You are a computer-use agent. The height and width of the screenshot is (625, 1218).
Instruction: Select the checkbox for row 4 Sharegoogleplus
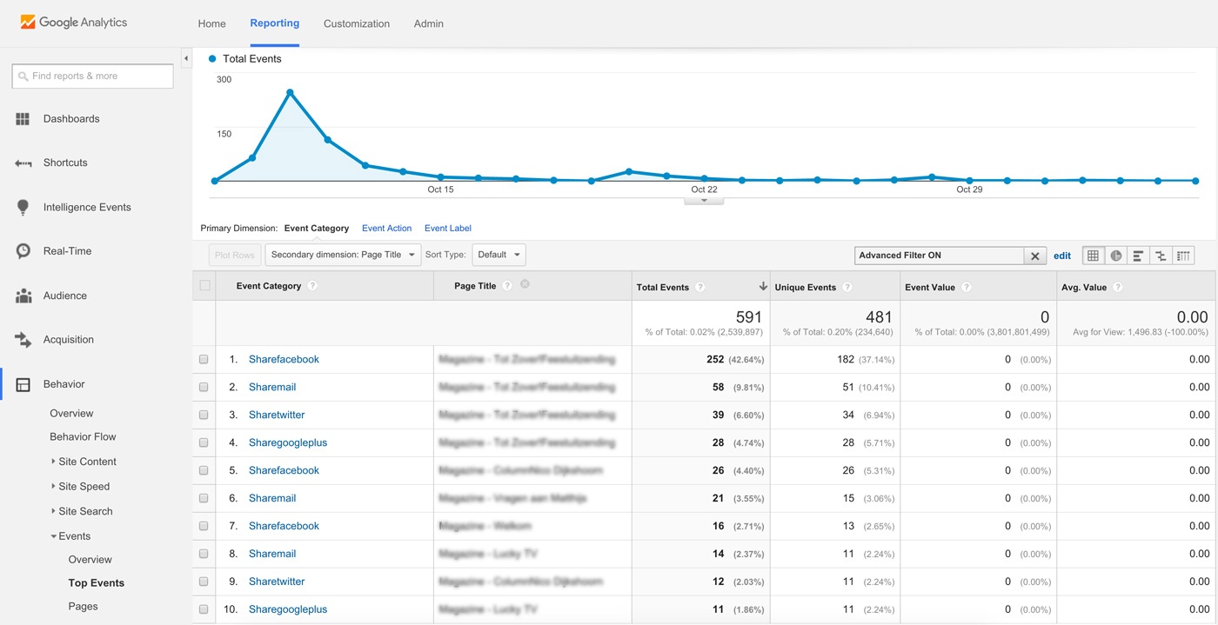[x=204, y=442]
